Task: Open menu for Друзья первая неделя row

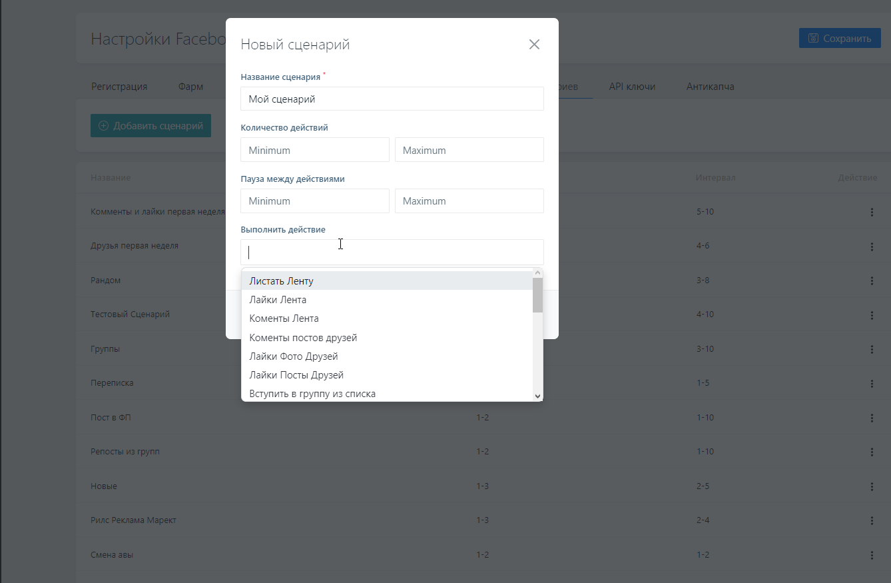Action: tap(871, 247)
